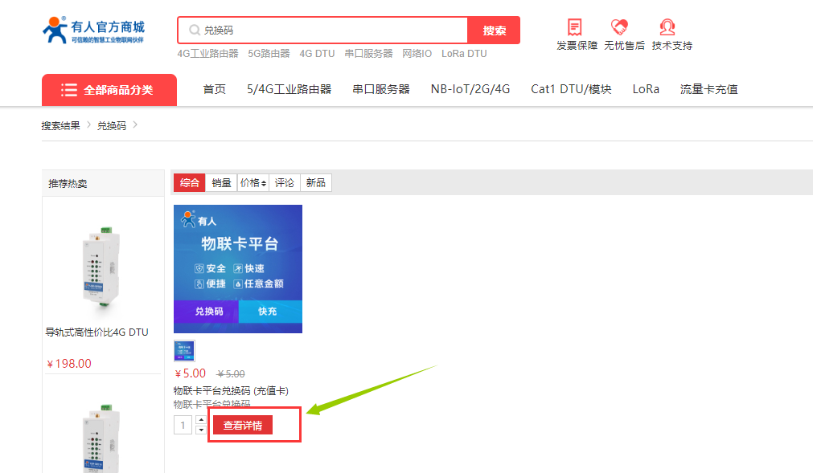Click the magnifier icon in search box
This screenshot has width=813, height=473.
tap(195, 30)
